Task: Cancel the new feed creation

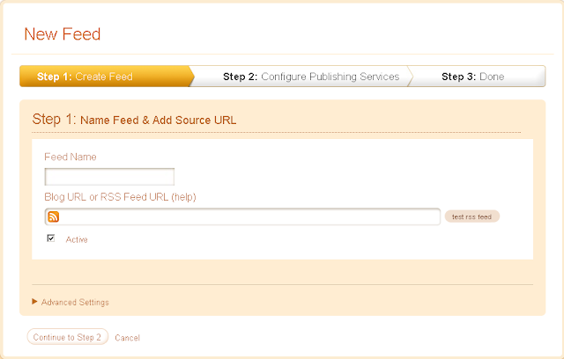Action: 127,338
